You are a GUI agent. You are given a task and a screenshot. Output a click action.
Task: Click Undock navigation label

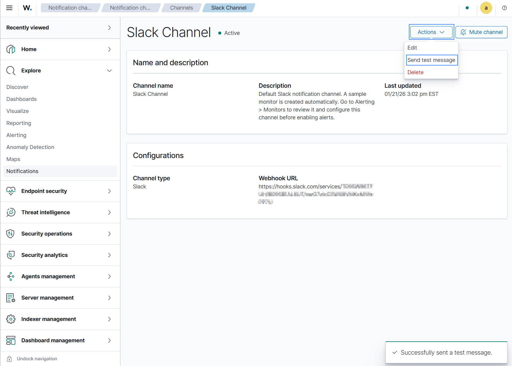pyautogui.click(x=37, y=359)
